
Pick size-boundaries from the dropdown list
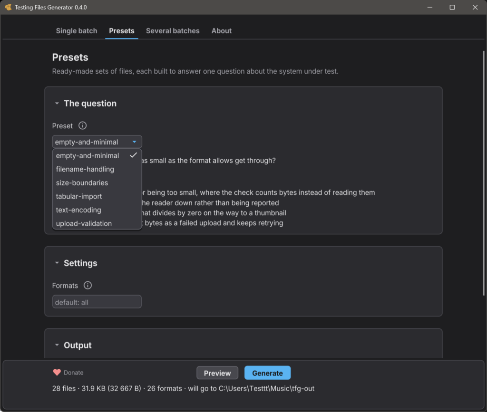97,183
